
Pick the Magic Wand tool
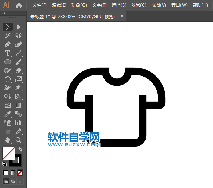[8, 36]
